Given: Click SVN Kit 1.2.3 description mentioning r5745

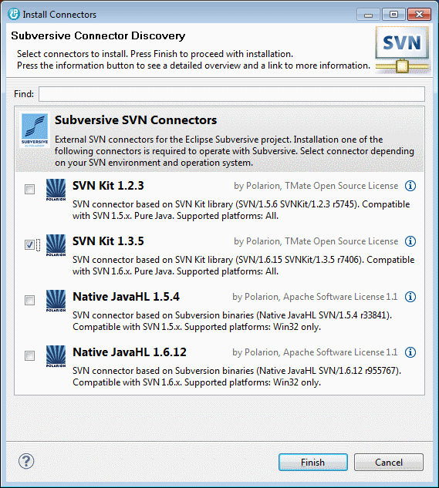Looking at the screenshot, I should pyautogui.click(x=241, y=210).
